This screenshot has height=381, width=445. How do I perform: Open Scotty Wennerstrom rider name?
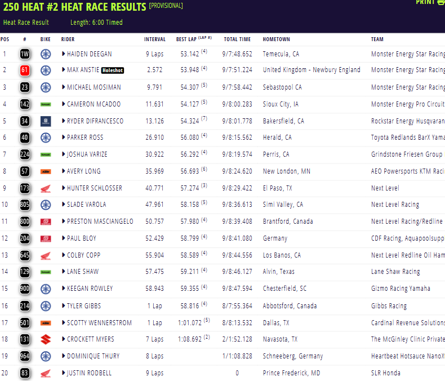(99, 323)
